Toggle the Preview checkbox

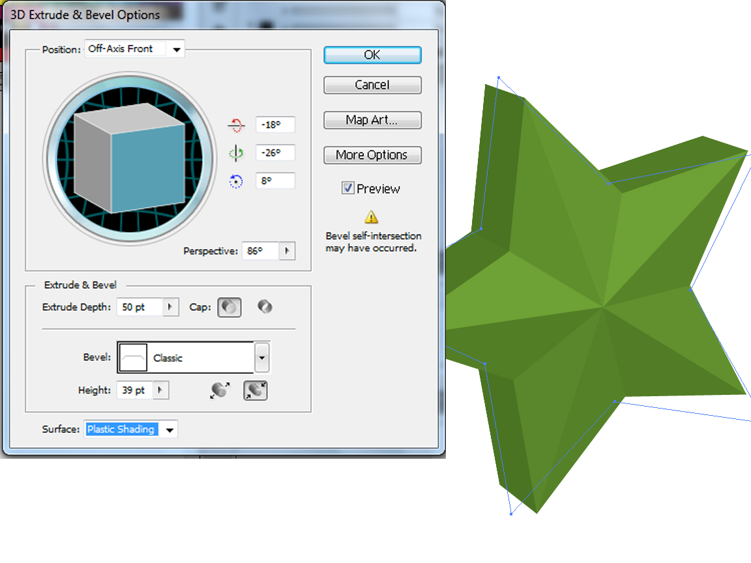click(x=348, y=188)
